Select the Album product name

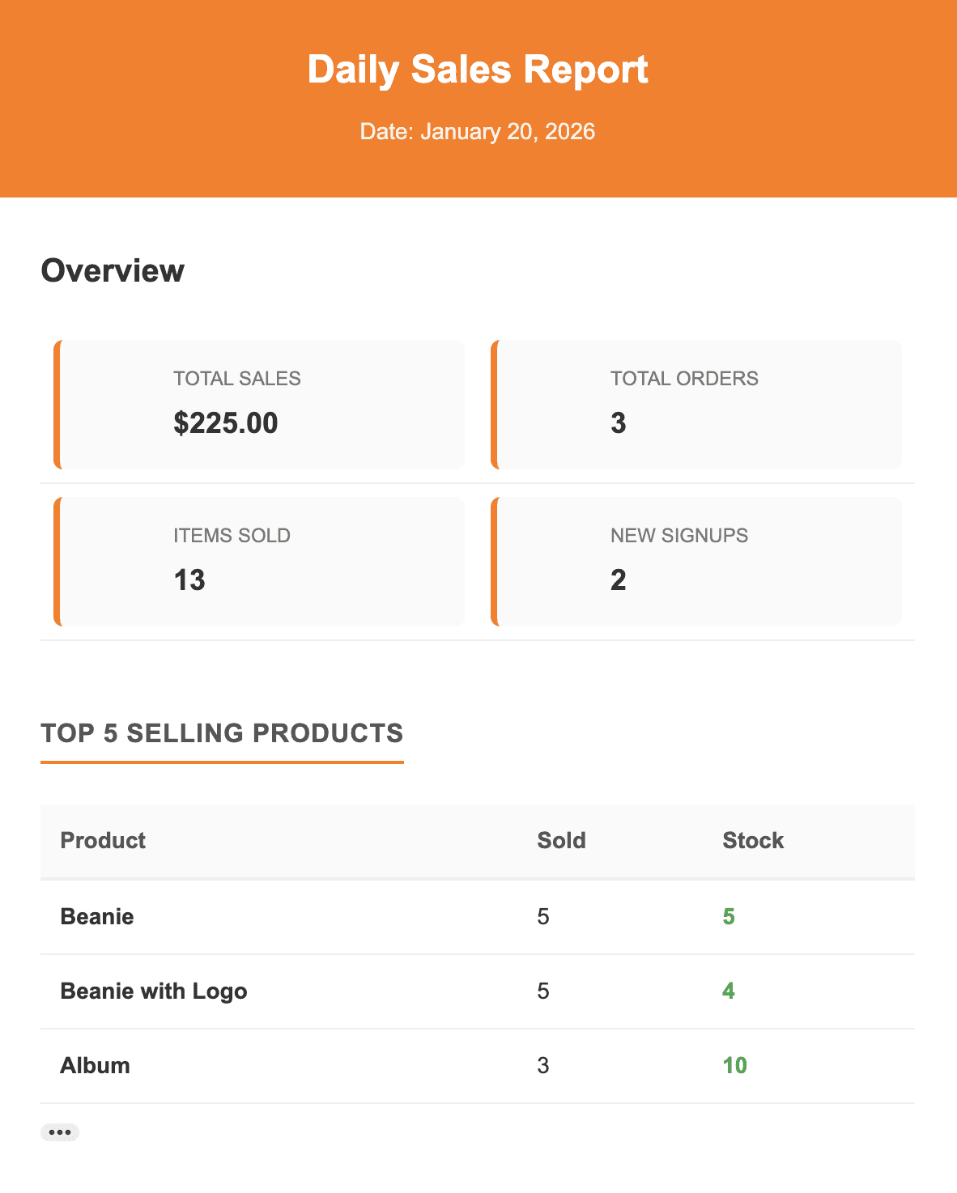tap(95, 1066)
